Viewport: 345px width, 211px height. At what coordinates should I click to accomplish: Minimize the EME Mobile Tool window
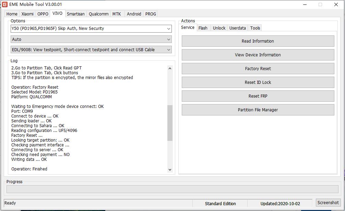(305, 4)
